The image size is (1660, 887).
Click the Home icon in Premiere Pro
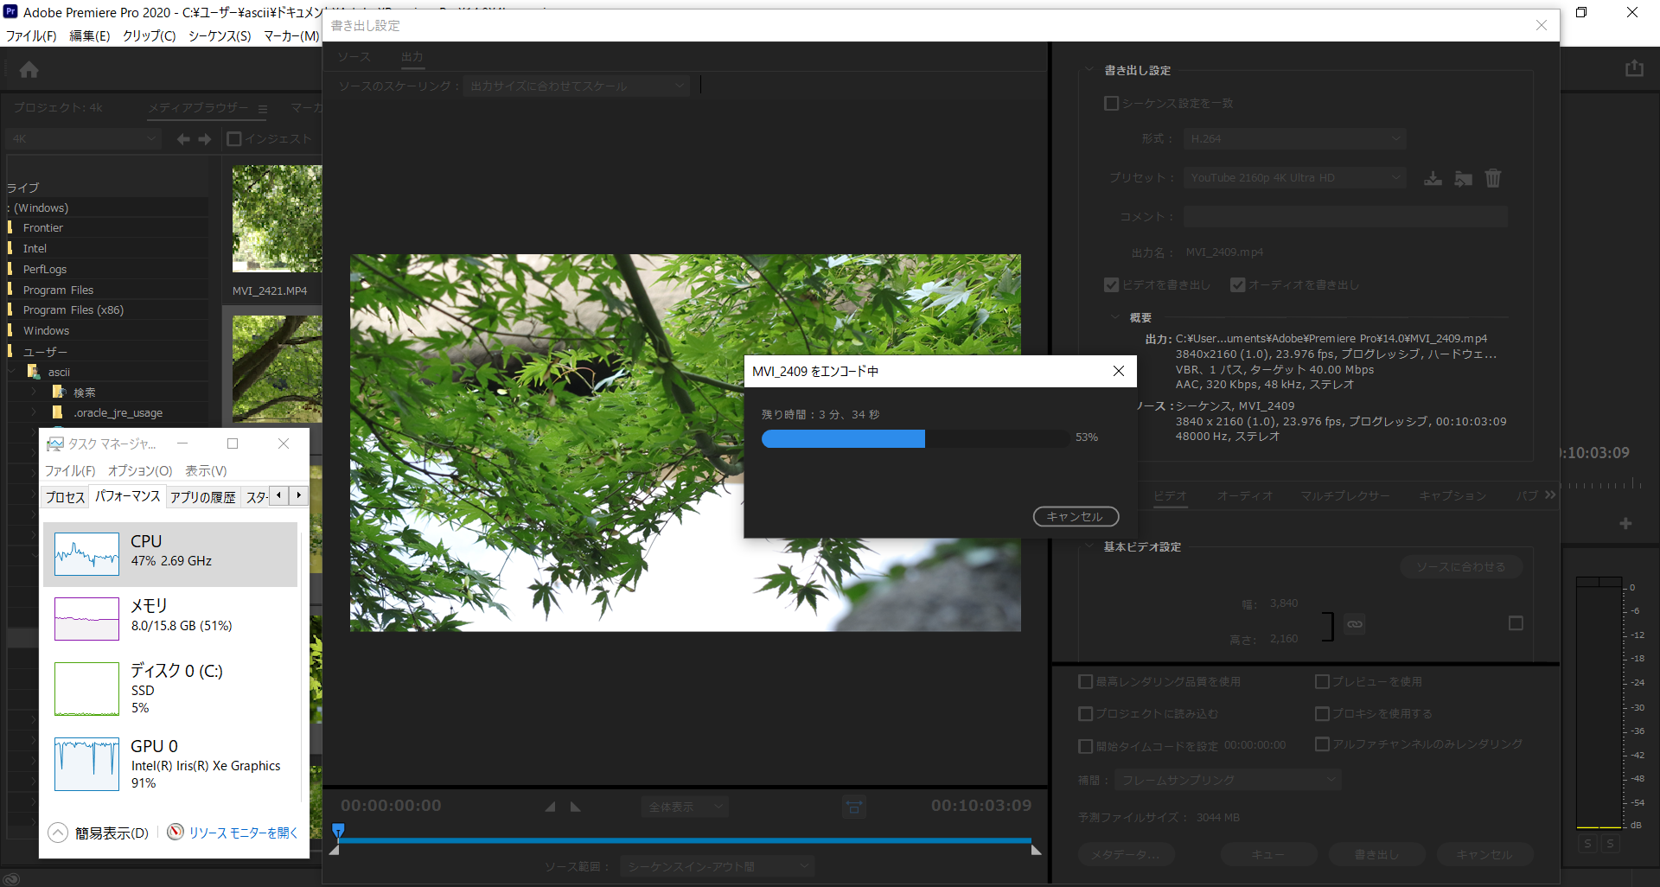pyautogui.click(x=29, y=70)
